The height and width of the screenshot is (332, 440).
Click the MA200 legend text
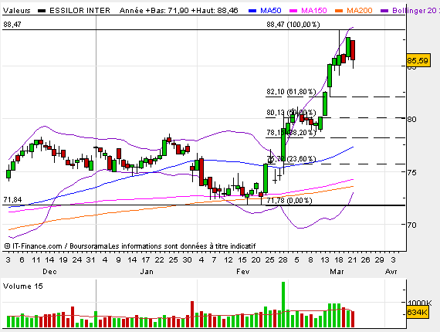(x=360, y=11)
